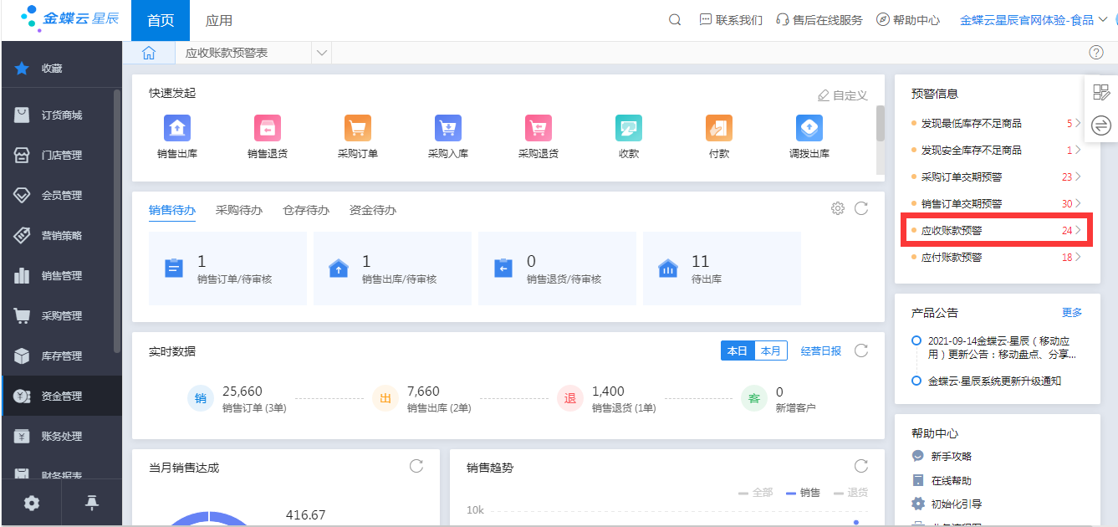Open the 收款 quick launch icon
The height and width of the screenshot is (527, 1118).
coord(629,129)
